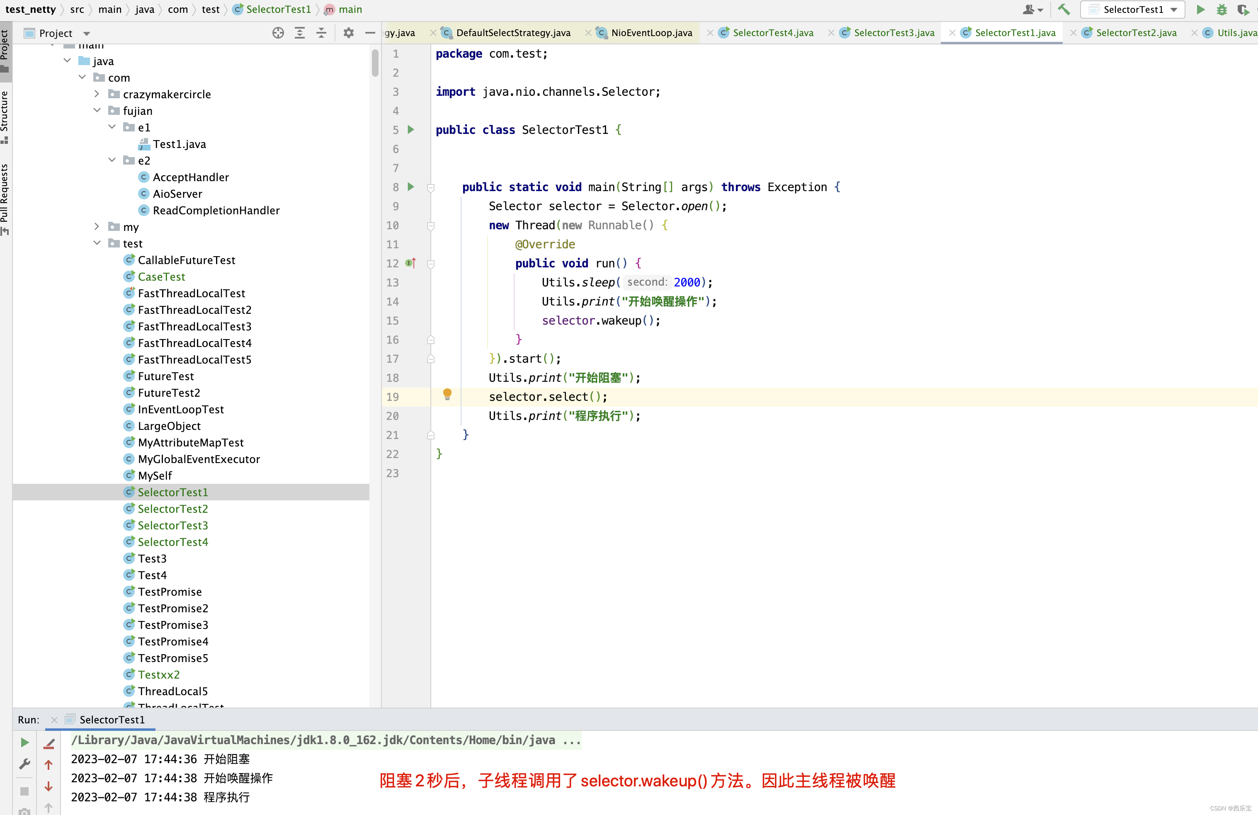The width and height of the screenshot is (1258, 815).
Task: Open Project panel gear settings
Action: (x=348, y=33)
